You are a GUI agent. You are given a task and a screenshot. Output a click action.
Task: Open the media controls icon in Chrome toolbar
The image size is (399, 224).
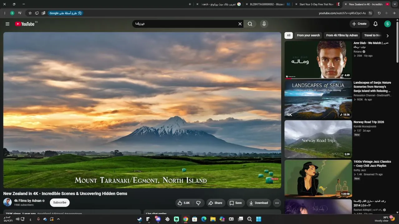tap(20, 13)
